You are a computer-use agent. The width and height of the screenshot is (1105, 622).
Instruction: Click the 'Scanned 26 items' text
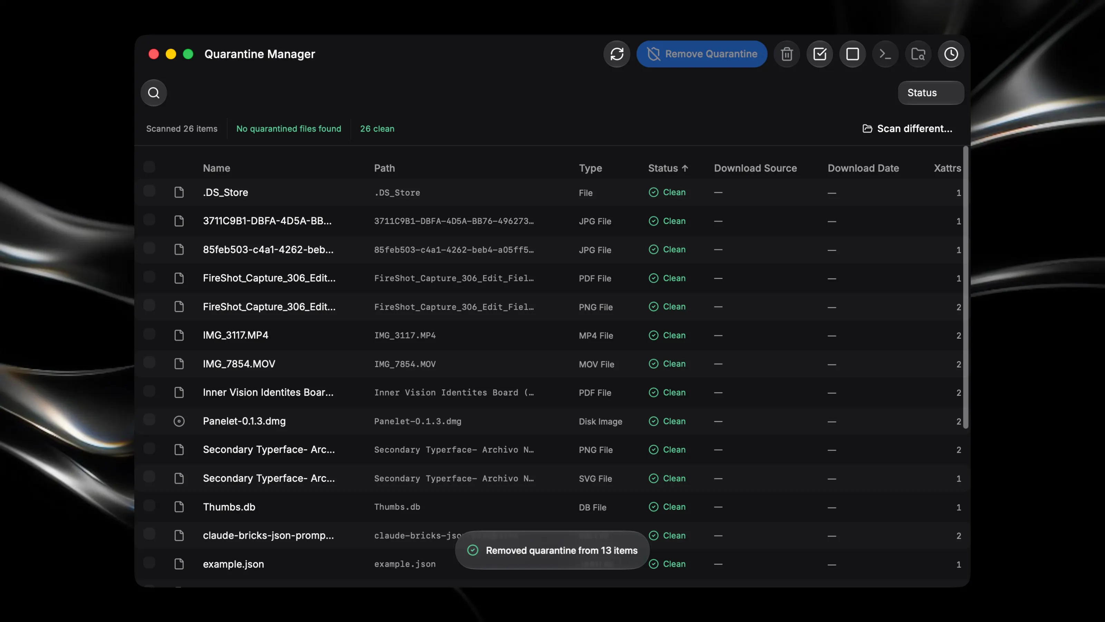pos(182,129)
